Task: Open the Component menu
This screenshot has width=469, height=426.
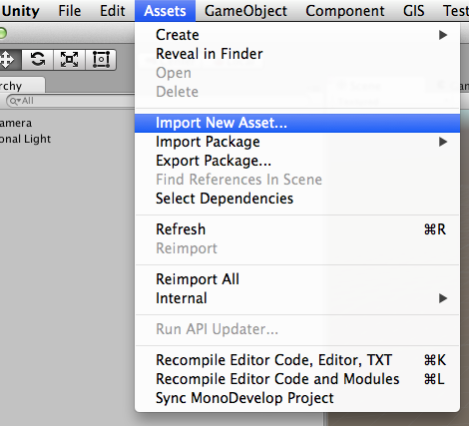Action: coord(345,11)
